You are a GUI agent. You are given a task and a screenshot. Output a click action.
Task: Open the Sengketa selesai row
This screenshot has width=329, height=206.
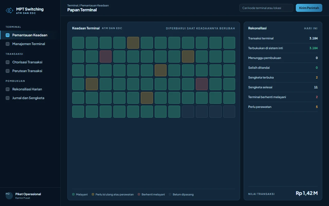click(283, 87)
